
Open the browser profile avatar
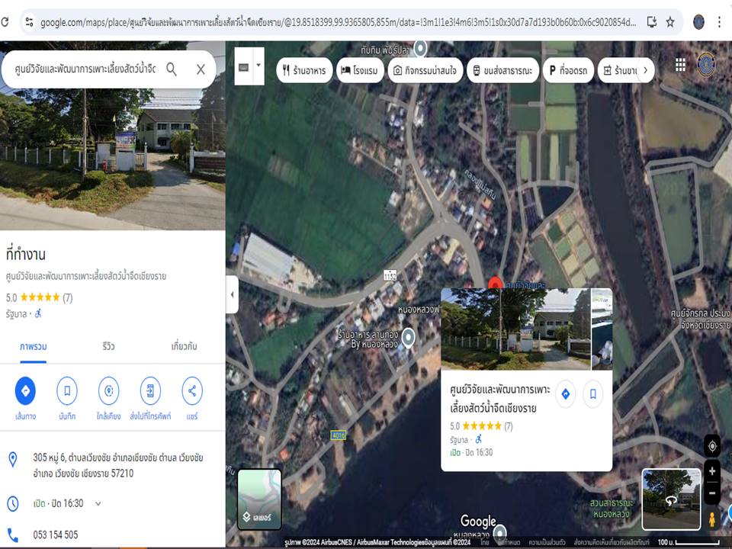tap(698, 22)
